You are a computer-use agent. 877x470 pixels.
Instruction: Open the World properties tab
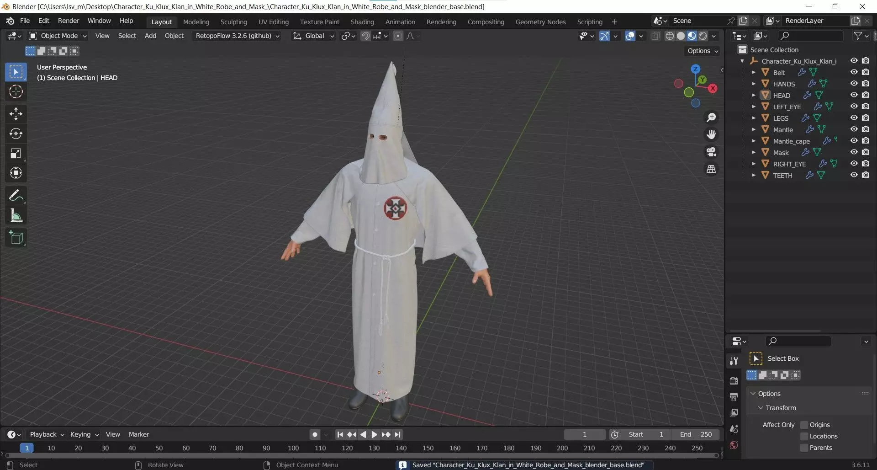734,445
